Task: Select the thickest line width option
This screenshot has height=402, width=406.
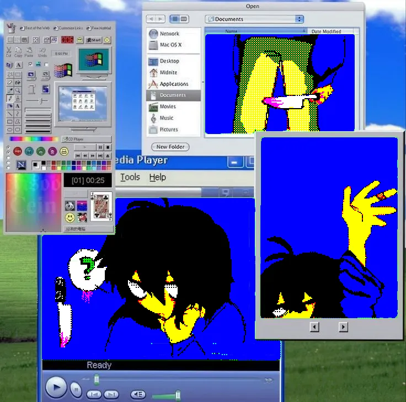Action: pos(38,131)
